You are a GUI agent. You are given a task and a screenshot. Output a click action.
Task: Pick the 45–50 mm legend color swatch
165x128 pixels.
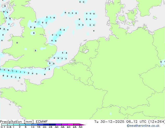coord(77,125)
